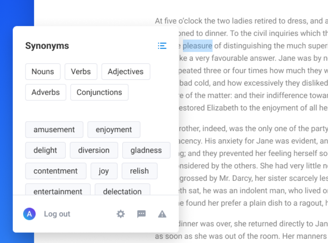Screen dimensions: 328x243
Task: Choose "relish" from the synonyms
Action: (139, 171)
